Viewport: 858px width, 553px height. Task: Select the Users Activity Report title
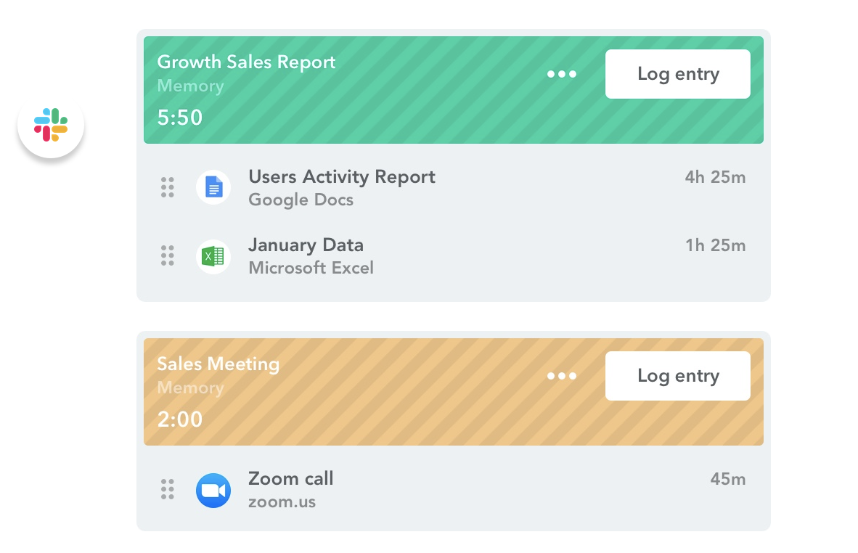(342, 177)
